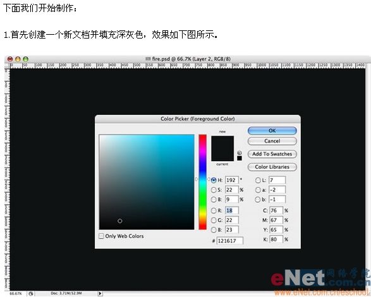Click the K field showing 80
The width and height of the screenshot is (371, 297).
[276, 239]
